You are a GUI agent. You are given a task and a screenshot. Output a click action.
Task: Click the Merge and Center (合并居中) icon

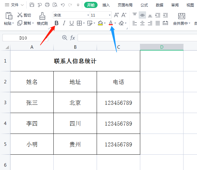182,16
